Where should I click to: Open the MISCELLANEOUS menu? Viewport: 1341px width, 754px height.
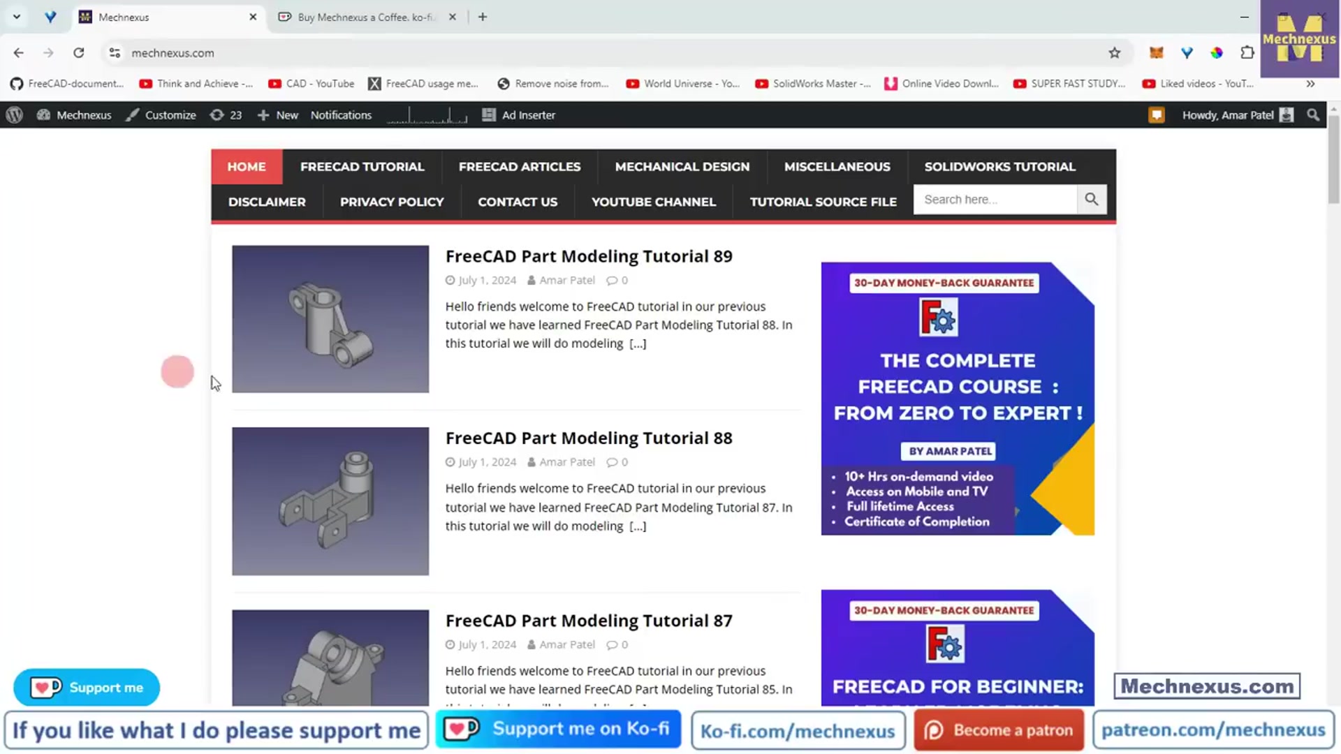click(x=837, y=167)
